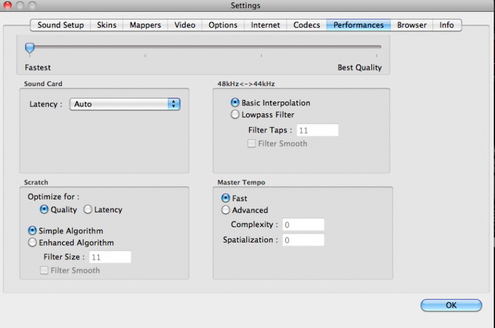Image resolution: width=495 pixels, height=328 pixels.
Task: Tick Filter Smooth checkbox in Scratch section
Action: coord(44,270)
